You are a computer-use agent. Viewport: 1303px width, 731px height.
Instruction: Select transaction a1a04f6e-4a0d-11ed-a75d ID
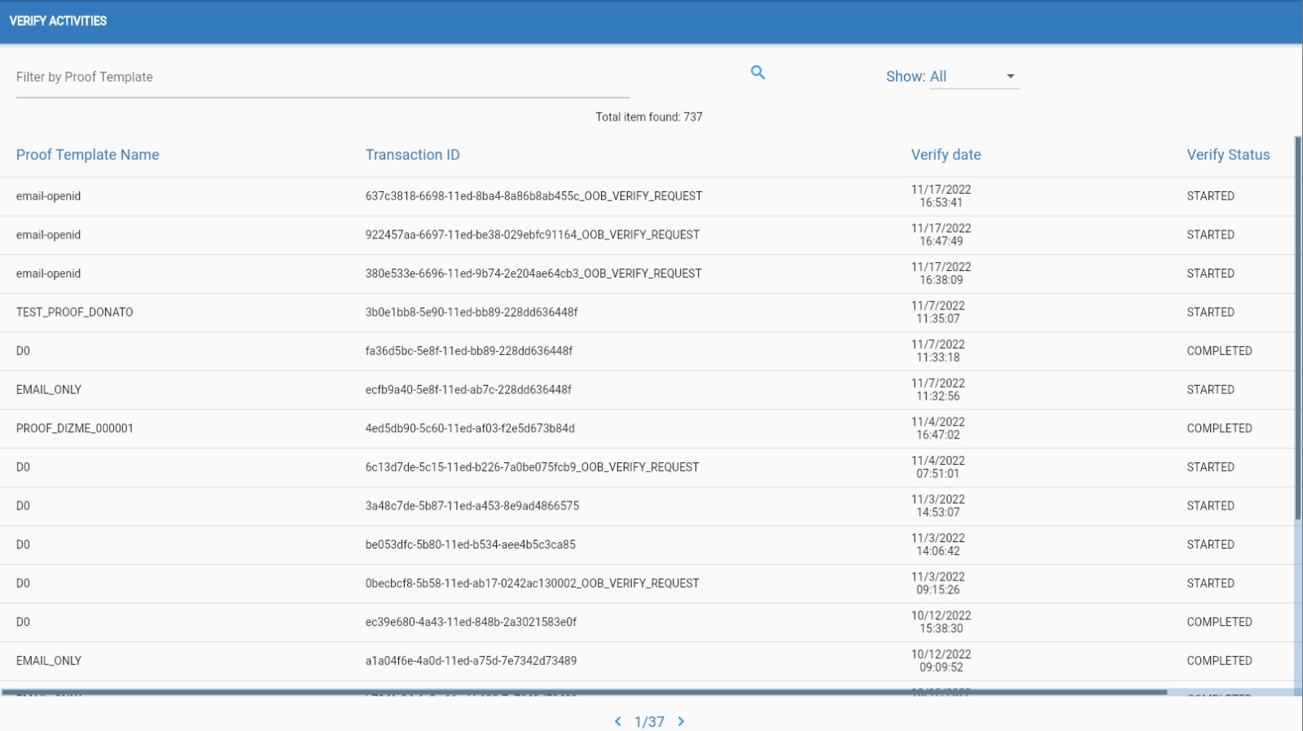[471, 661]
